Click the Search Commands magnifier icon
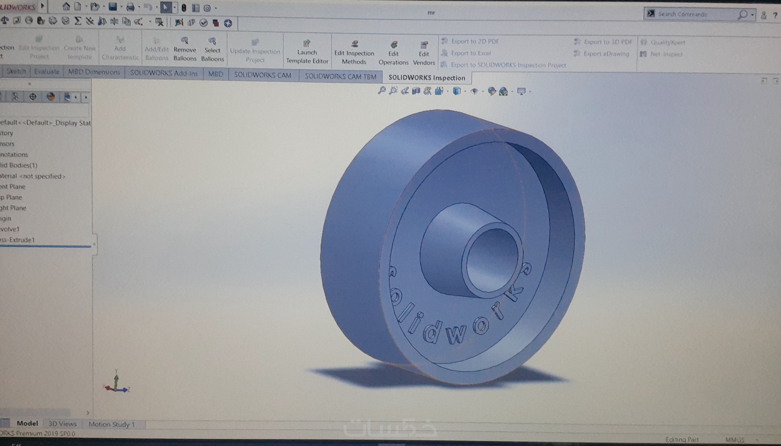The width and height of the screenshot is (781, 446). point(742,15)
